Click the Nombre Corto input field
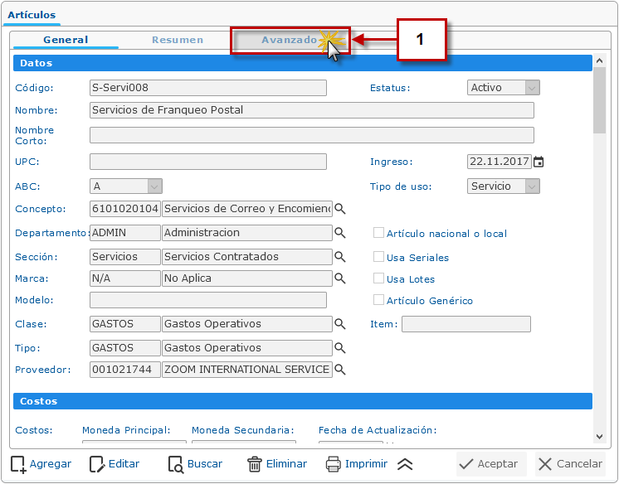 point(311,135)
